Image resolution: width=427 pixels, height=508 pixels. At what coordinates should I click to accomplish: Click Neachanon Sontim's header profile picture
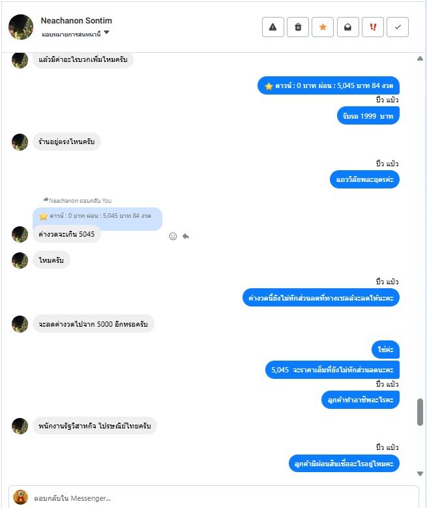point(21,27)
